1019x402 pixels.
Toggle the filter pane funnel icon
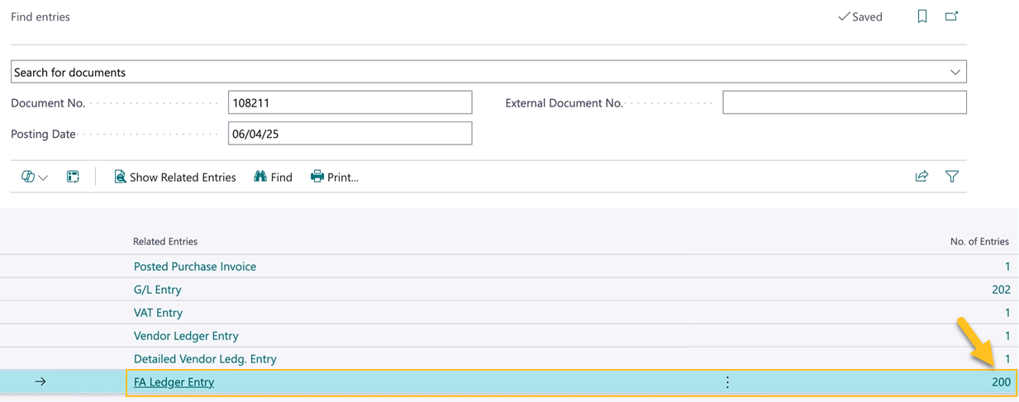pyautogui.click(x=952, y=177)
